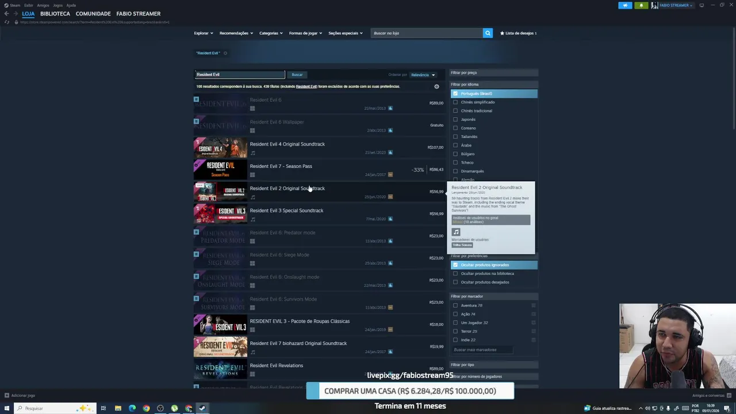
Task: Open File Explorer from the taskbar
Action: click(118, 408)
